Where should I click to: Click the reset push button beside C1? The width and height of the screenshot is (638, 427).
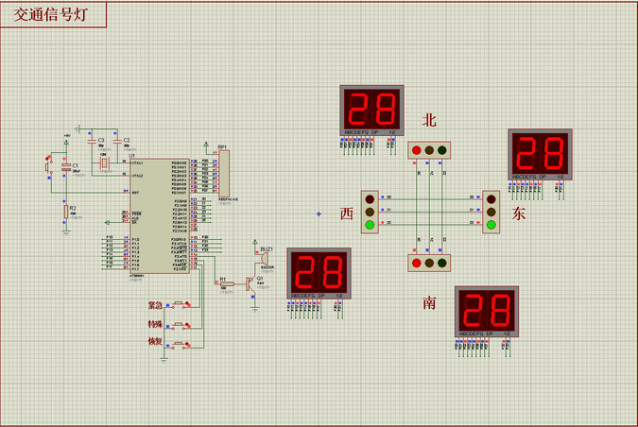48,166
